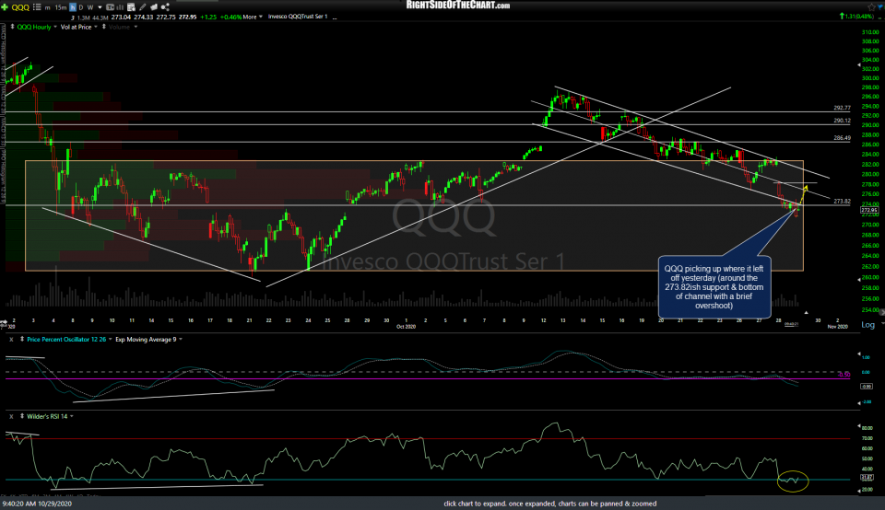Screen dimensions: 885x510
Task: Expand the 'More' quote details dropdown
Action: 253,17
